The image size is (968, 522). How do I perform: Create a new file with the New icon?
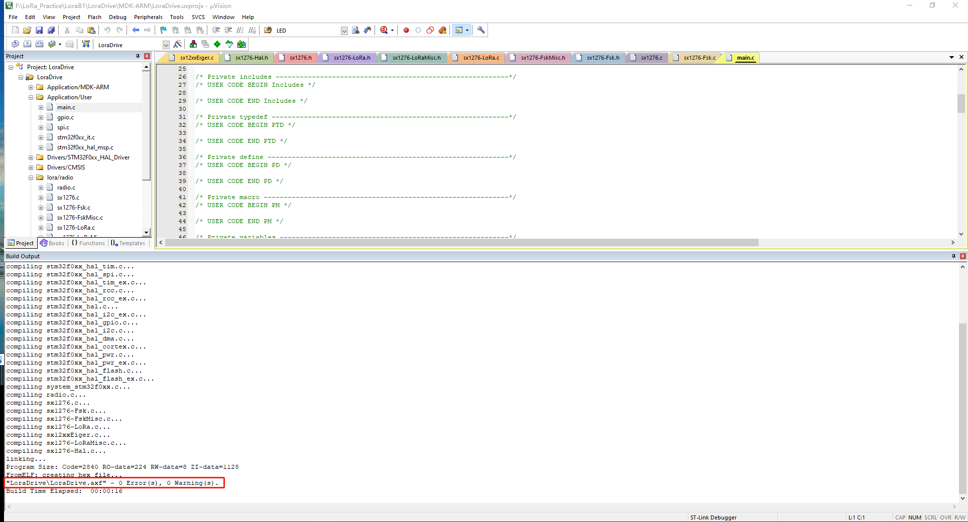pyautogui.click(x=15, y=30)
